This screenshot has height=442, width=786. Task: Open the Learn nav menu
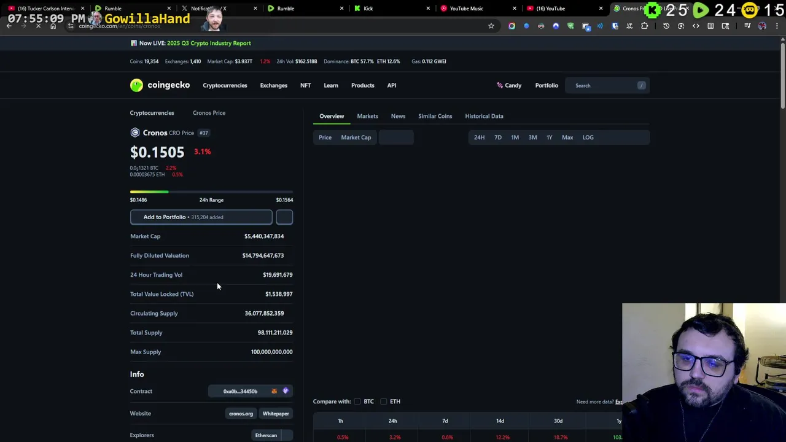pos(331,85)
